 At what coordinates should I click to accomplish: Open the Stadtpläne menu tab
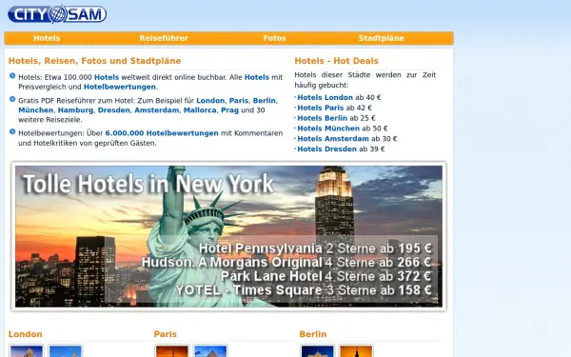point(382,38)
